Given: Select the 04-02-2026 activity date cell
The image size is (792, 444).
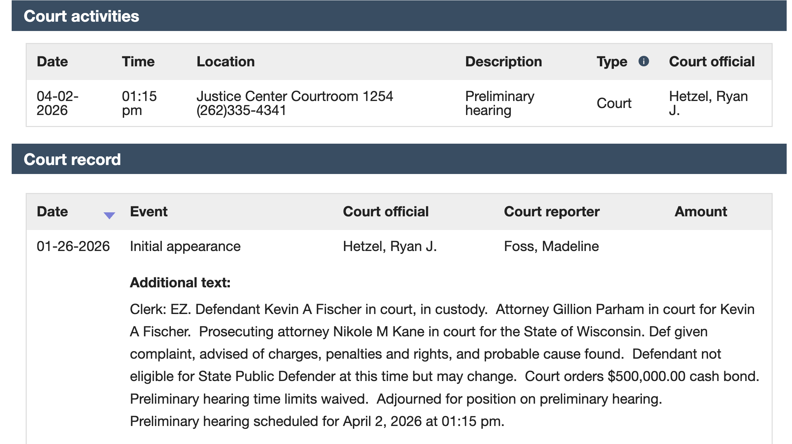Looking at the screenshot, I should 57,103.
